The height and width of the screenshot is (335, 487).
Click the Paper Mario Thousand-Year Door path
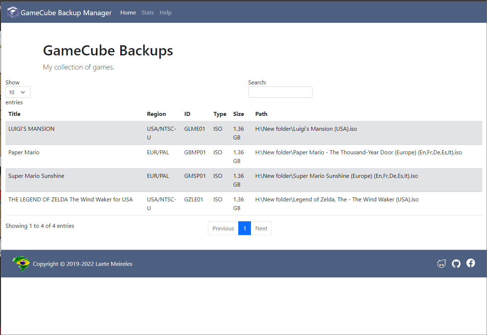(x=358, y=152)
